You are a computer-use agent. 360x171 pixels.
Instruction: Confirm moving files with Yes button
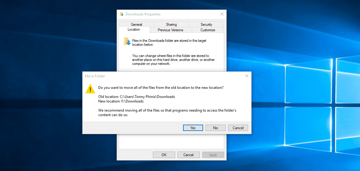tap(193, 128)
